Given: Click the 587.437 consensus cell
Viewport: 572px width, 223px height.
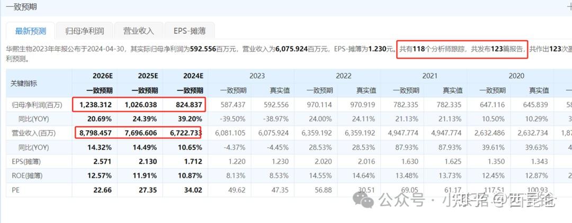Looking at the screenshot, I should (x=233, y=105).
